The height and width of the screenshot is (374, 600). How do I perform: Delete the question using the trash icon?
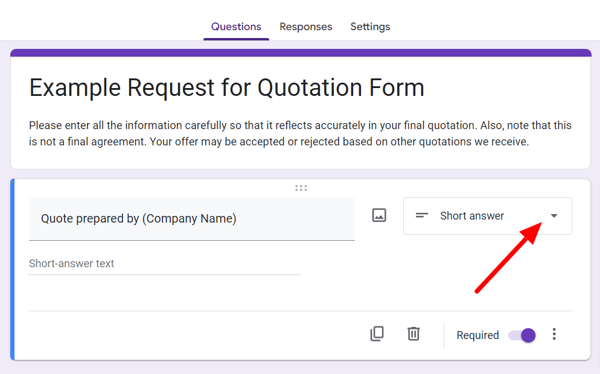(413, 334)
